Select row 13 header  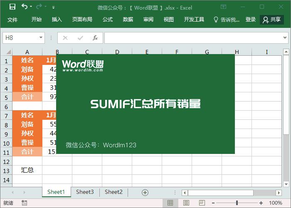coord(6,171)
